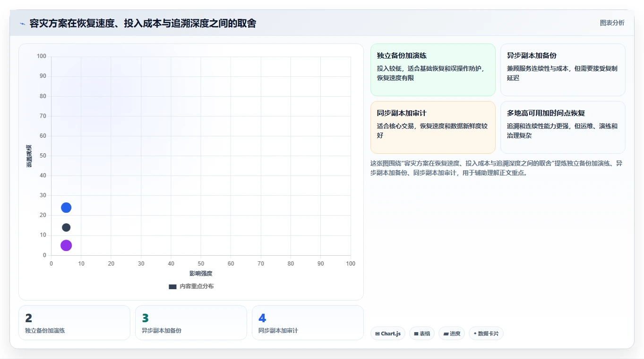Click the 覆盖范围 y-axis label
Viewport: 644px width, 359px height.
click(x=29, y=156)
